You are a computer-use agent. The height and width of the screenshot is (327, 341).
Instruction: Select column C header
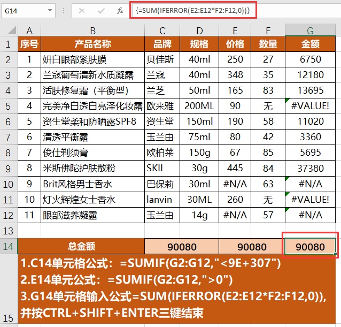162,31
